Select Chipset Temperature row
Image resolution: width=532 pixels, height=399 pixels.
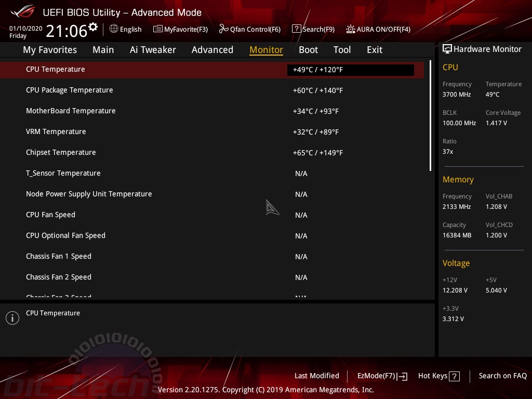pos(212,152)
